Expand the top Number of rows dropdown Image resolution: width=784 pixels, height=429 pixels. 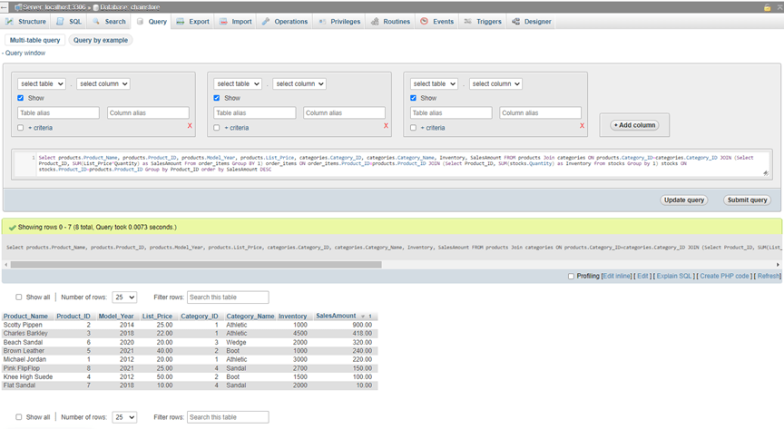(x=124, y=297)
